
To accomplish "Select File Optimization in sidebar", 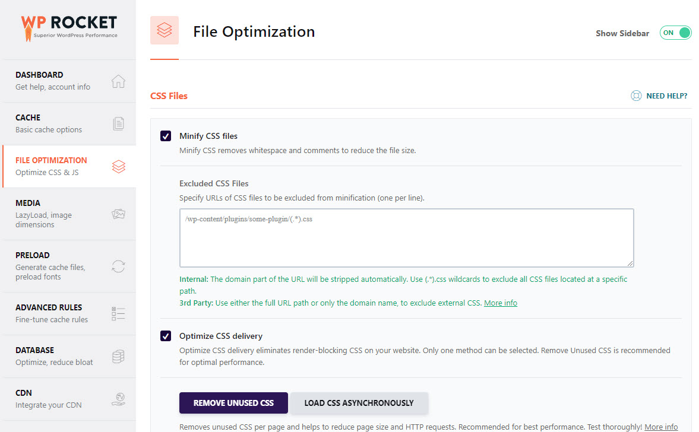I will tap(69, 167).
